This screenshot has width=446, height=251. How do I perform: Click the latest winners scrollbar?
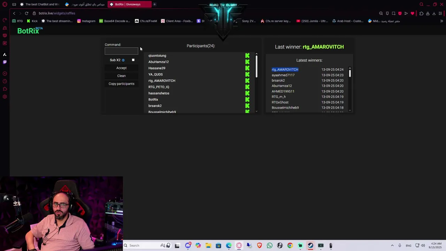[349, 73]
